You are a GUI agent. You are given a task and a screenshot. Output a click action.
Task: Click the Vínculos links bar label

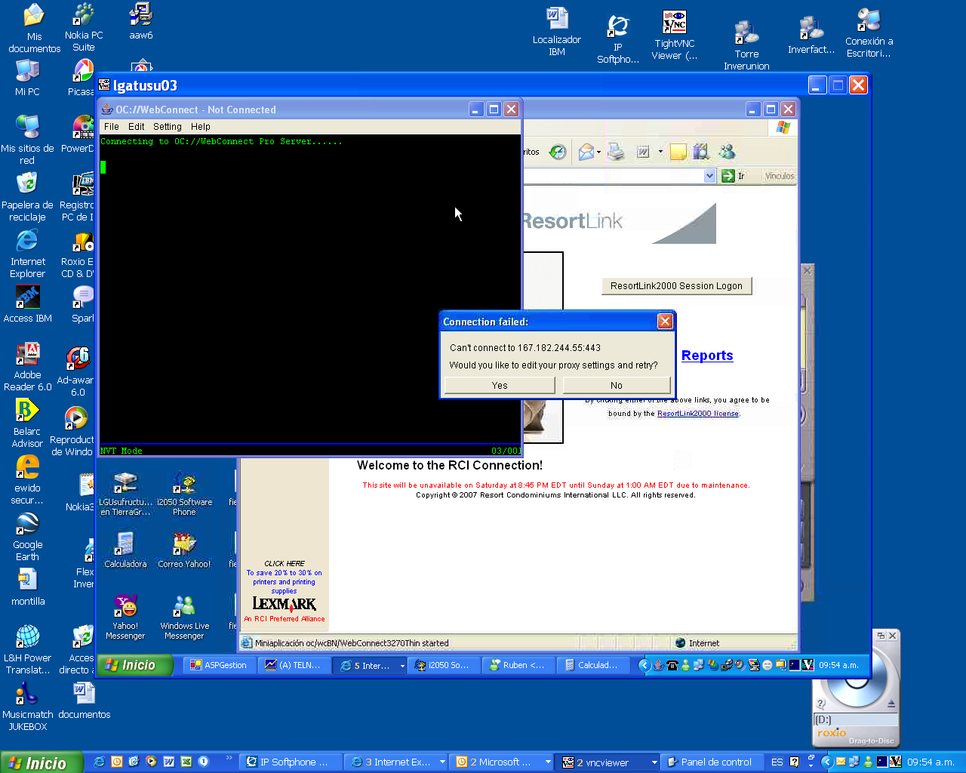(780, 176)
